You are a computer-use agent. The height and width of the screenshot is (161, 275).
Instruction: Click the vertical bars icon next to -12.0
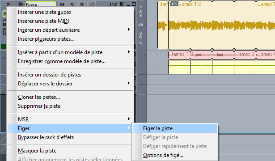coord(122,4)
